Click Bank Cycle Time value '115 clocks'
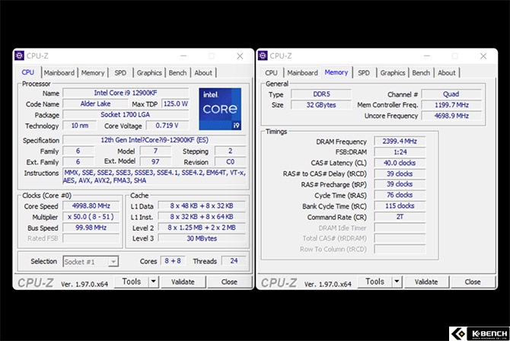This screenshot has height=341, width=510. tap(400, 206)
